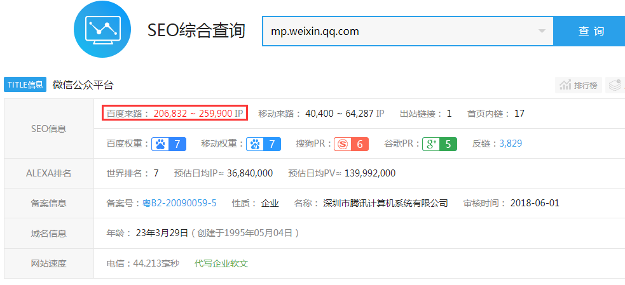Click the ALEXA排名 row header

[x=48, y=173]
